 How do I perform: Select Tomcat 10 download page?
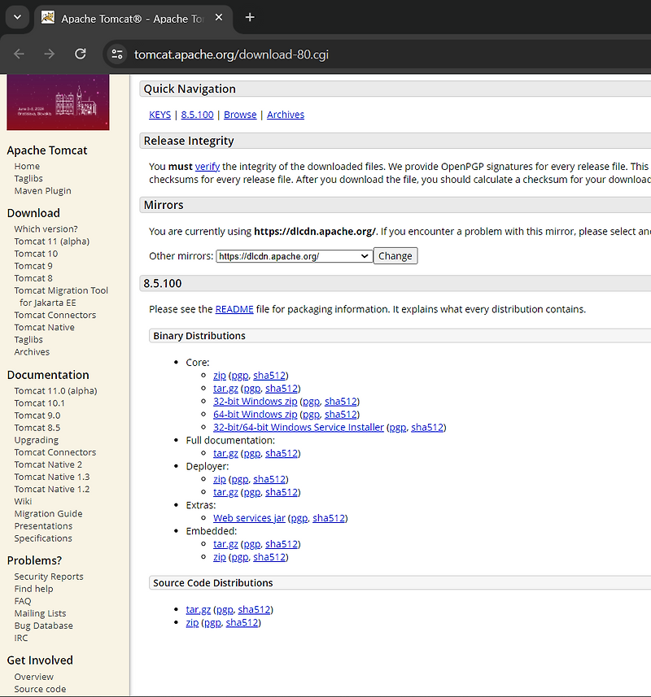click(x=36, y=254)
